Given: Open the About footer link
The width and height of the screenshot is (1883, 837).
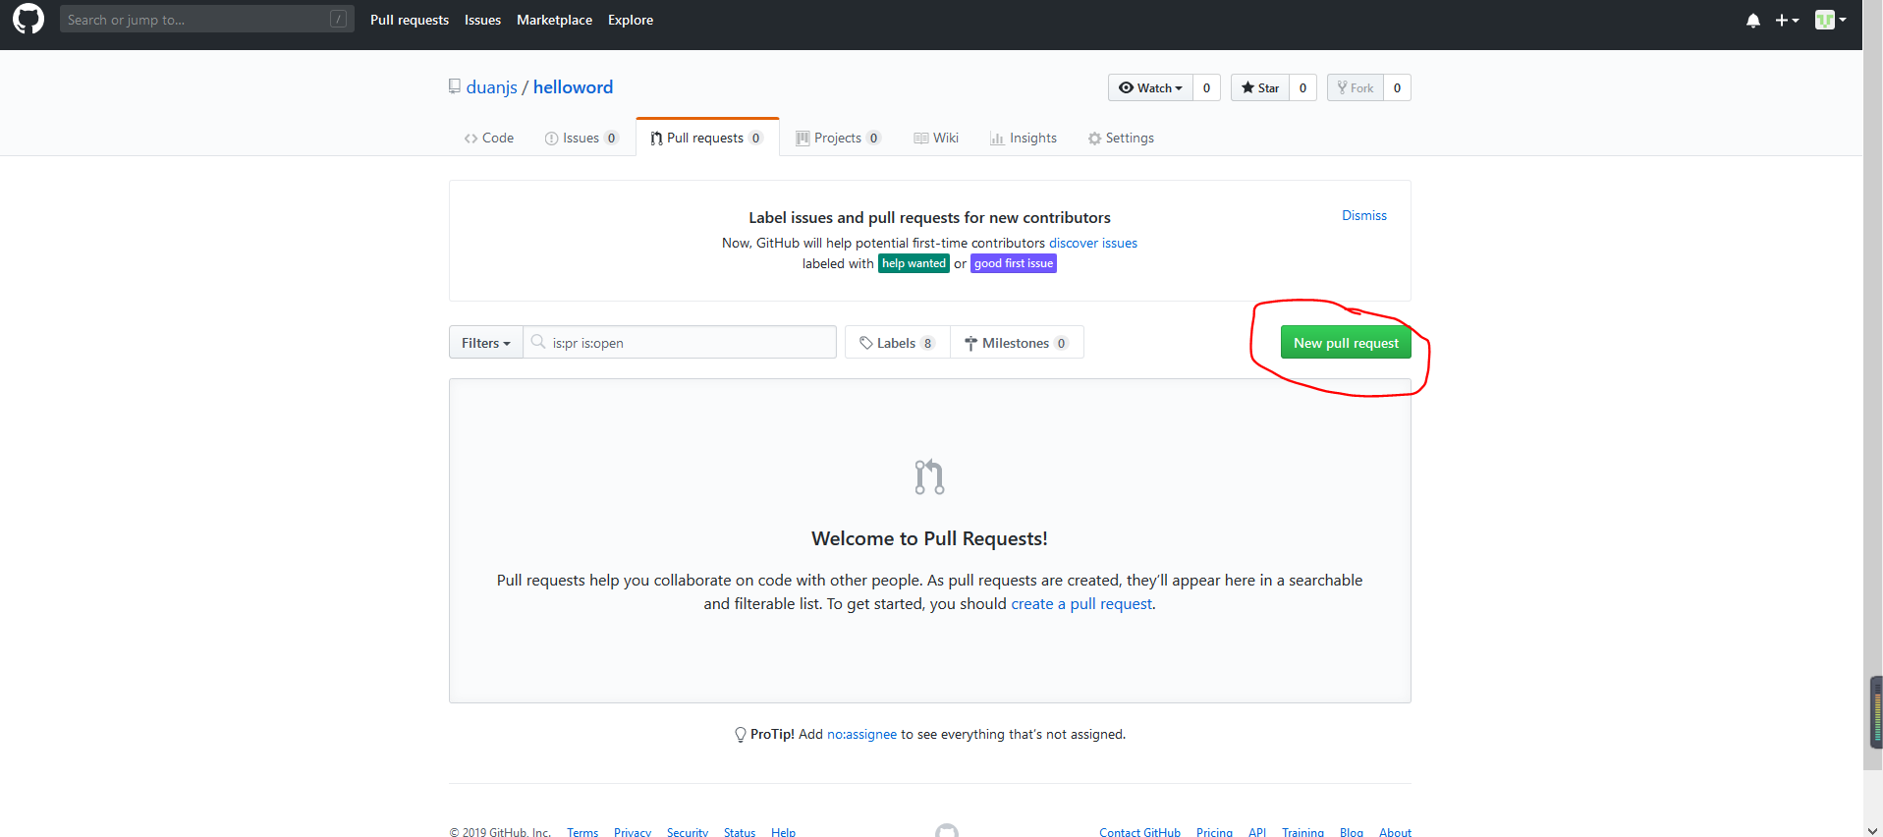Looking at the screenshot, I should (1395, 832).
